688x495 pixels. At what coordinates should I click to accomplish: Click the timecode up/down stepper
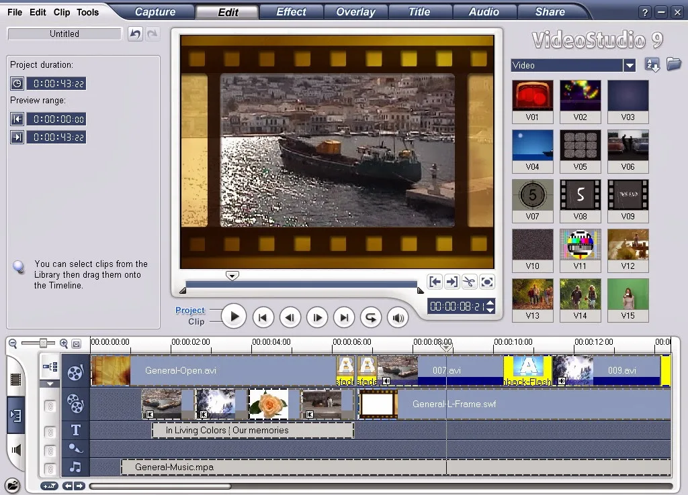(490, 307)
